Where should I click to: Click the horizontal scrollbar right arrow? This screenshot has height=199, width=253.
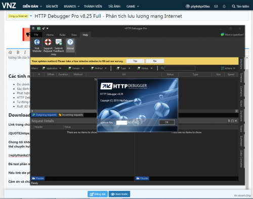(x=237, y=111)
